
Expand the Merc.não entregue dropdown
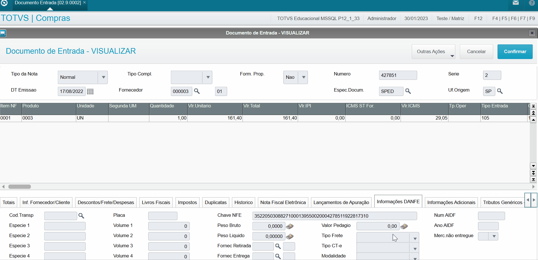tap(494, 236)
